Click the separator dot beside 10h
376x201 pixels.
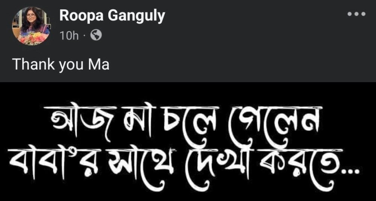[84, 36]
